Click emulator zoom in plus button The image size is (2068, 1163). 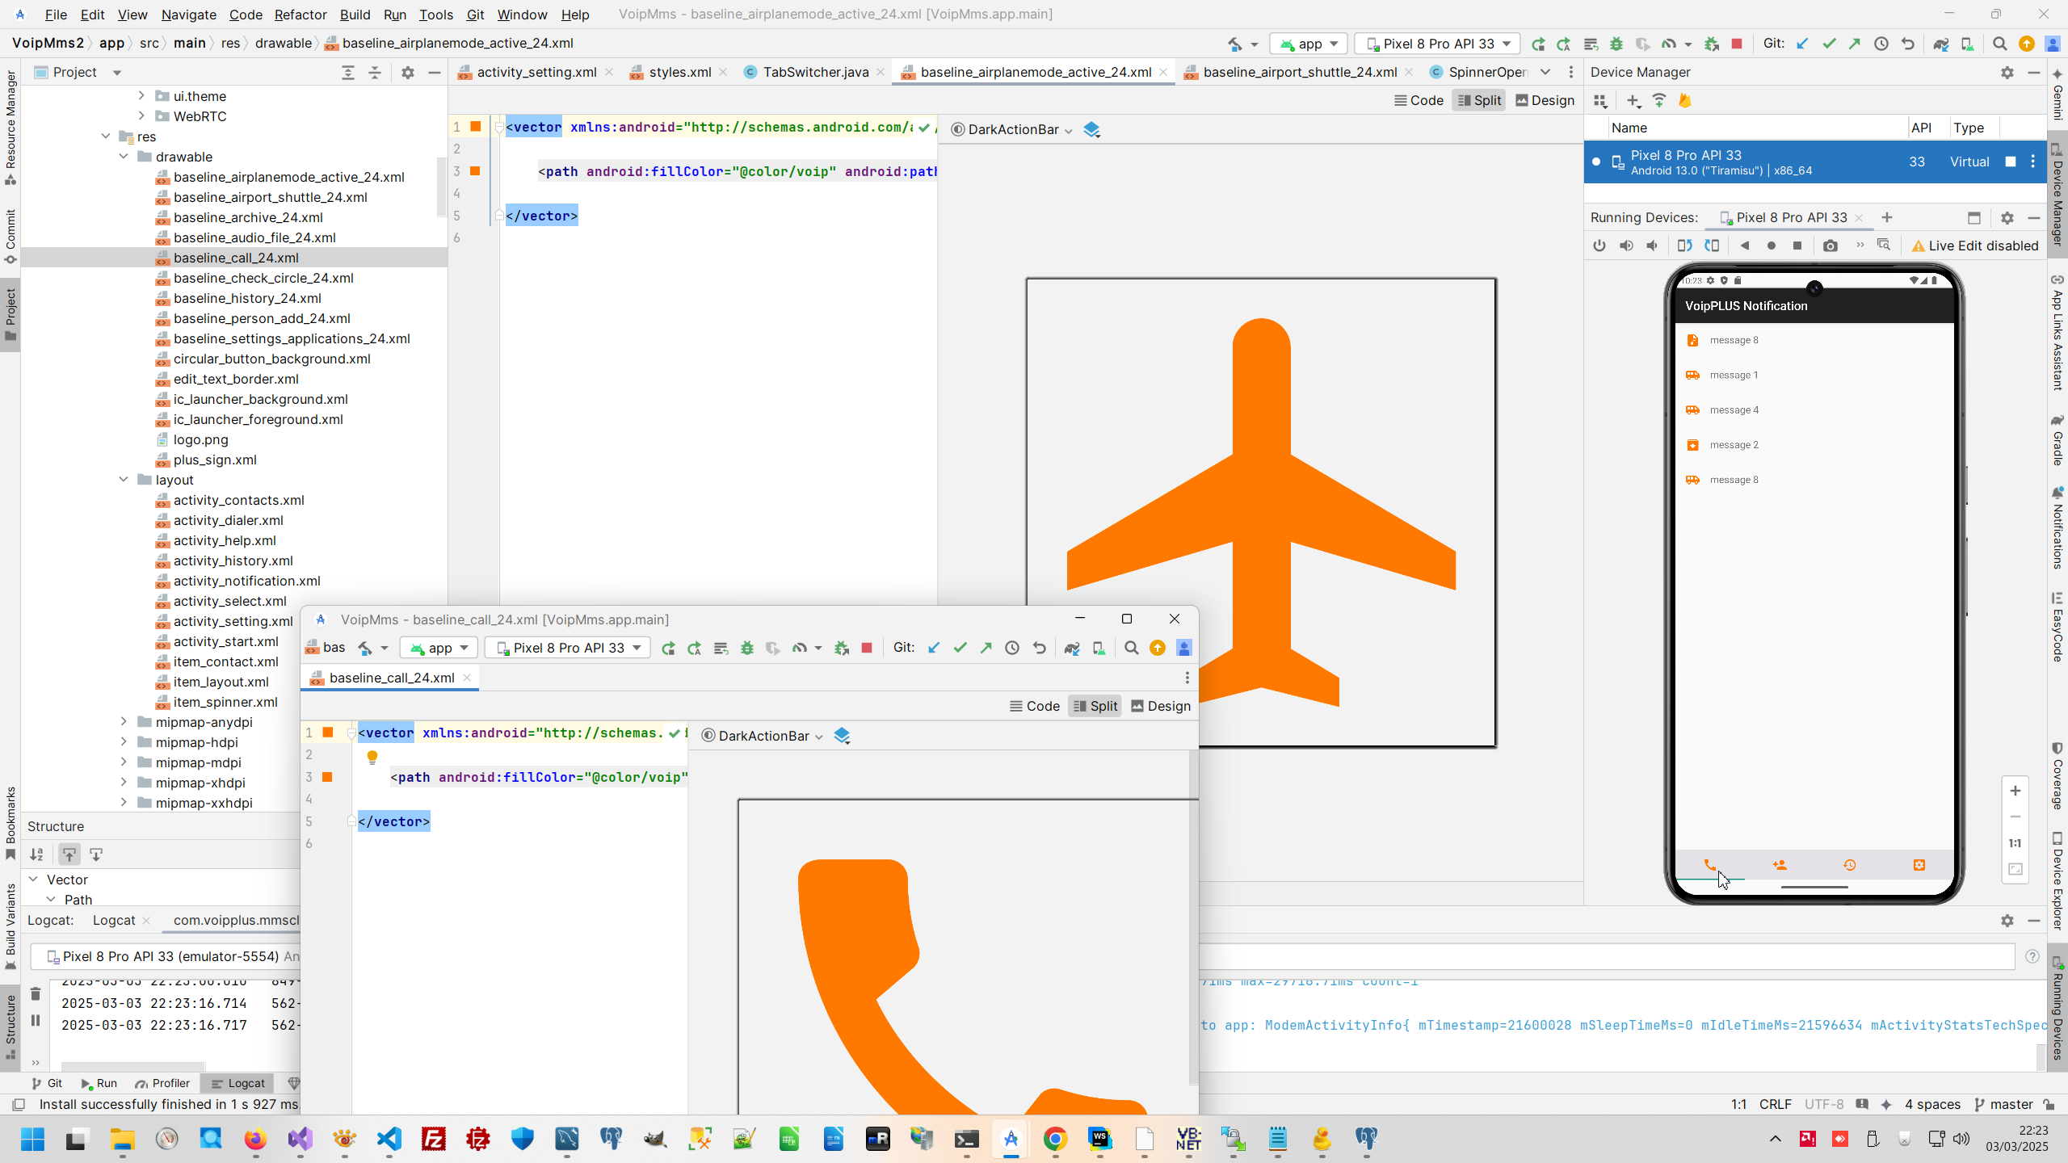2015,791
